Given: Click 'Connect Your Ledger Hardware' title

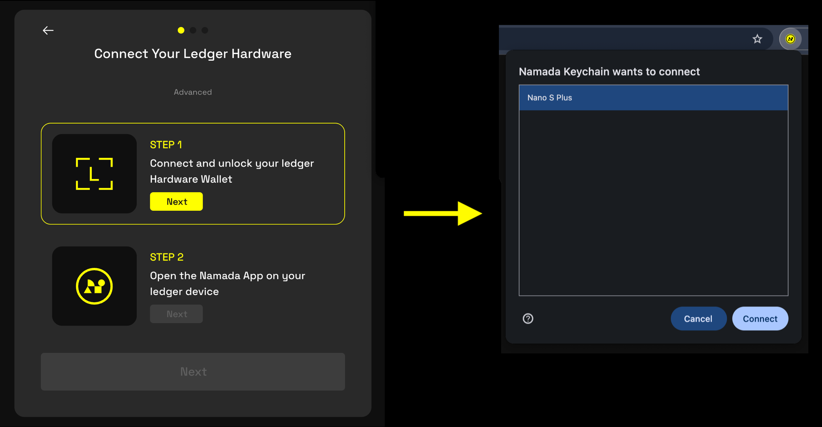Looking at the screenshot, I should click(193, 54).
